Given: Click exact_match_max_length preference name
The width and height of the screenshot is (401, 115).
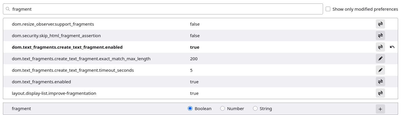Looking at the screenshot, I should [x=81, y=59].
